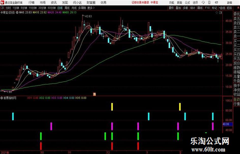Switch to 分时 period tab
Image resolution: width=240 pixels, height=154 pixels.
tap(8, 8)
